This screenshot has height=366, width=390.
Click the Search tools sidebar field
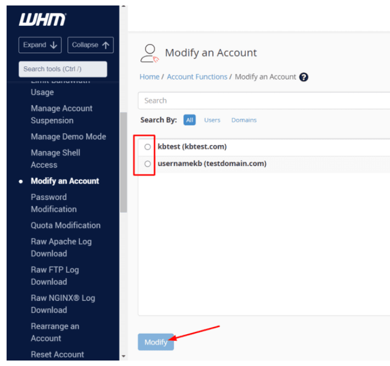click(x=63, y=69)
